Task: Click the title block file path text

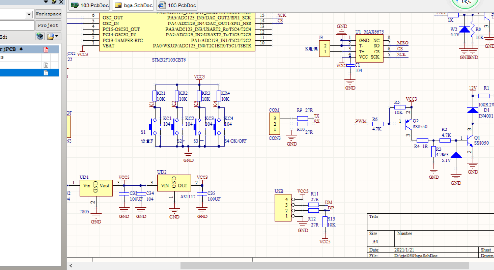Action: [416, 256]
